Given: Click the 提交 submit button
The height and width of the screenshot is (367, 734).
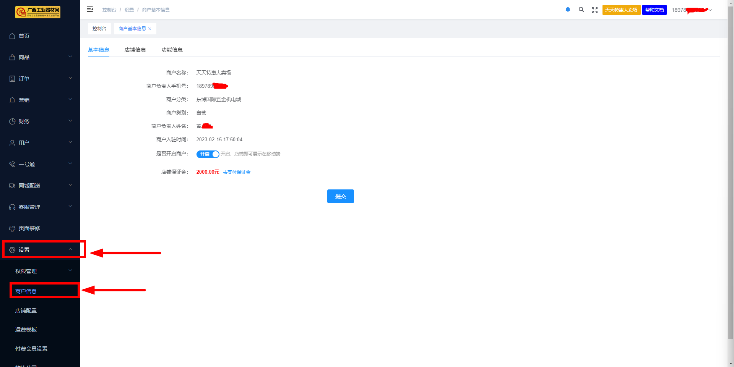Looking at the screenshot, I should click(340, 196).
